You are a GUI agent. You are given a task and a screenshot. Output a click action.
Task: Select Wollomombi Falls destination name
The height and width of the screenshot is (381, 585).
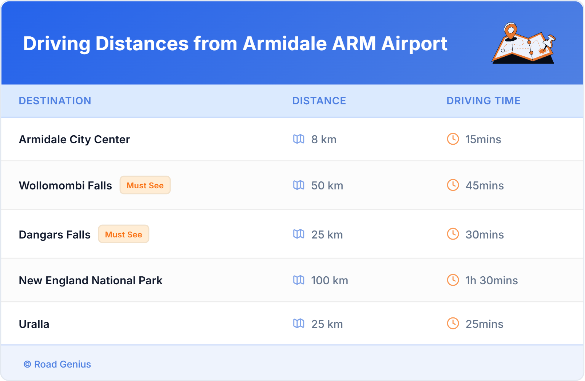65,185
